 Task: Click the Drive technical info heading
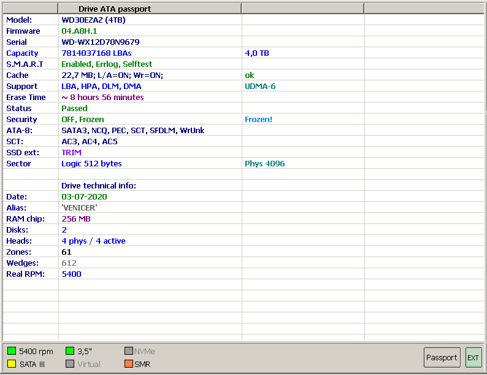pos(99,186)
